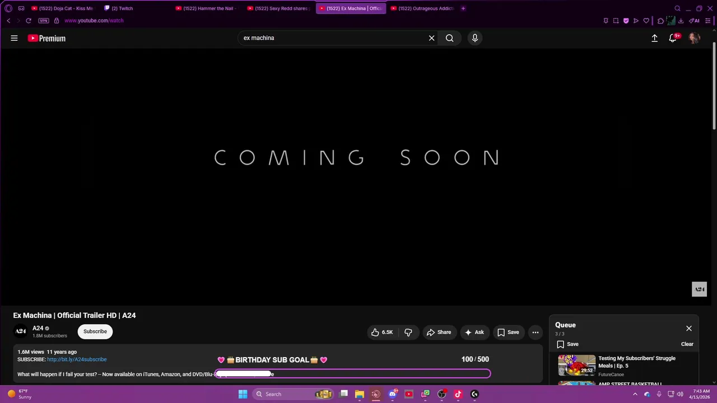The image size is (717, 403).
Task: Reload the current page
Action: click(x=29, y=21)
